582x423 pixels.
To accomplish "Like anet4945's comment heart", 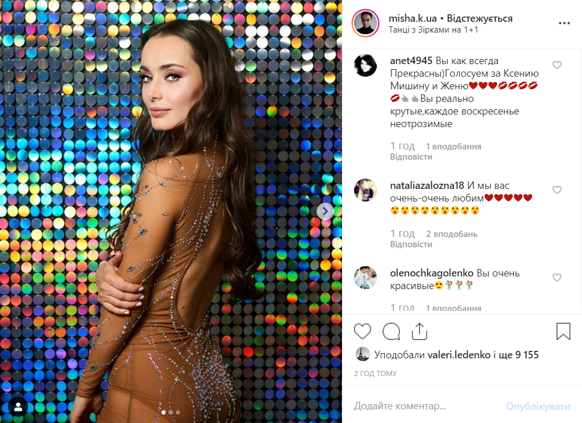I will pos(557,65).
